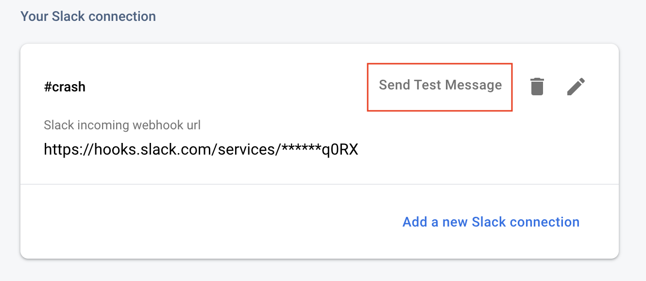Image resolution: width=646 pixels, height=281 pixels.
Task: Click the services segment of the webhook URL
Action: coord(246,149)
